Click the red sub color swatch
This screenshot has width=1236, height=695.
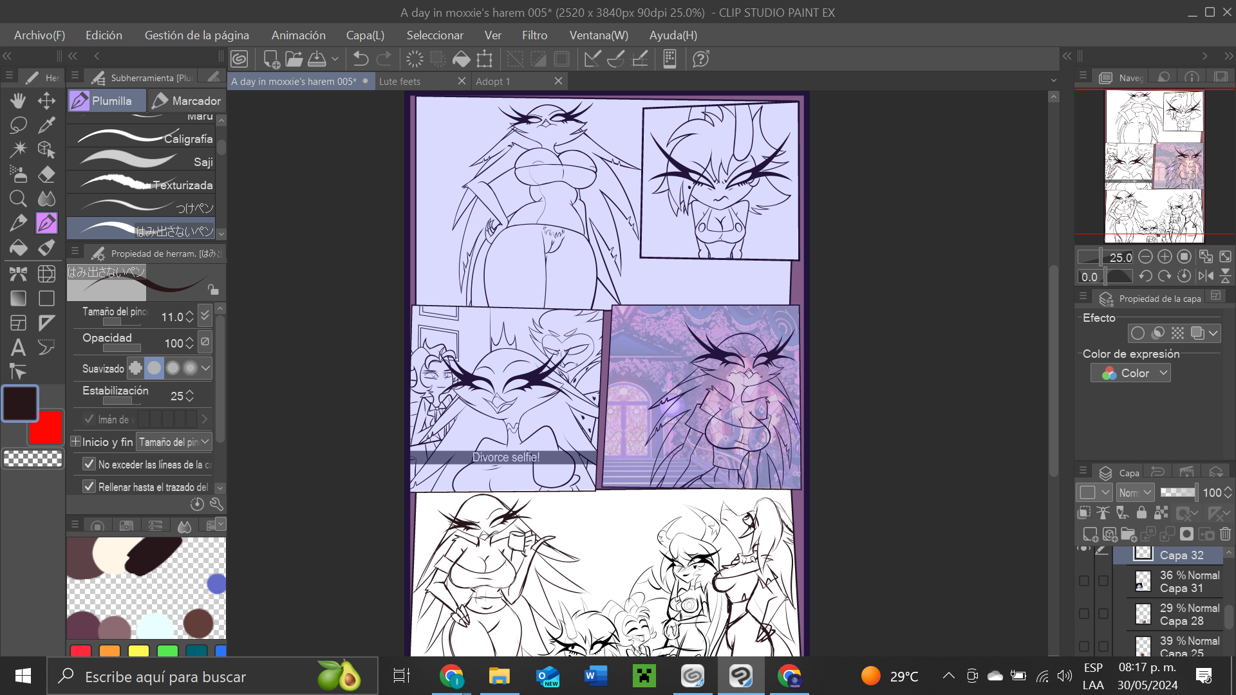(46, 428)
